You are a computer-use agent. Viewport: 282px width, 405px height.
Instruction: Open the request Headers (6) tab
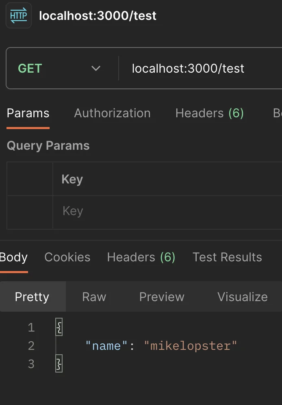(210, 113)
